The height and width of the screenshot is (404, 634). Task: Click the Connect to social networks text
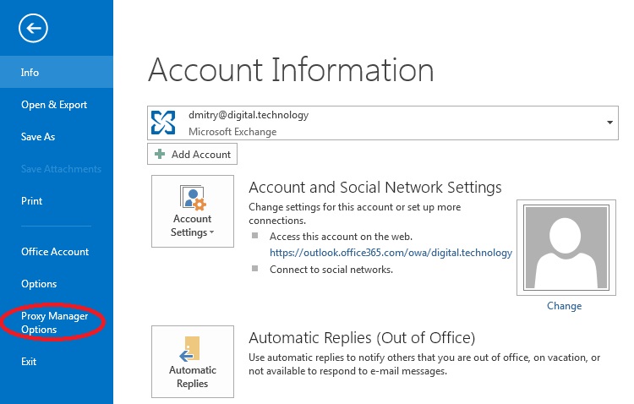point(331,270)
